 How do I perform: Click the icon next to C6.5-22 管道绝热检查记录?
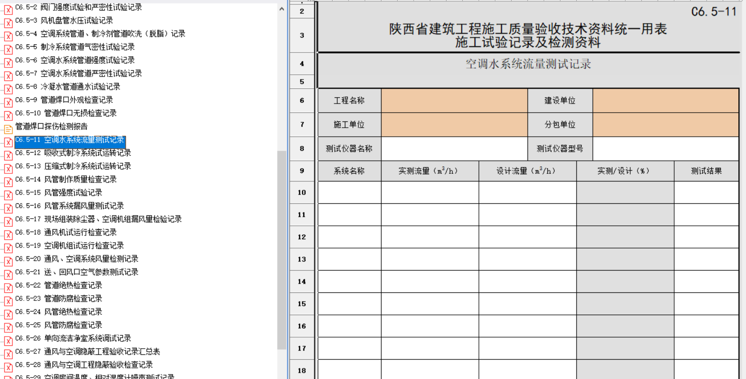[8, 288]
